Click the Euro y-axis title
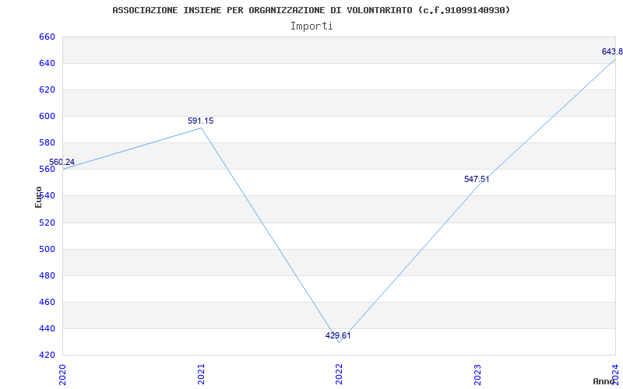Image resolution: width=623 pixels, height=389 pixels. click(38, 197)
